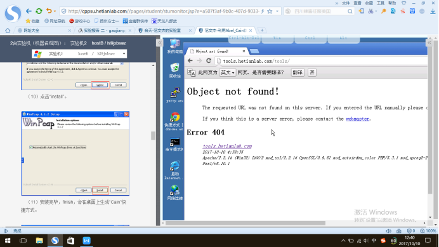Click the WinPcap Installation options screenshot
The width and height of the screenshot is (439, 247).
coord(75,154)
